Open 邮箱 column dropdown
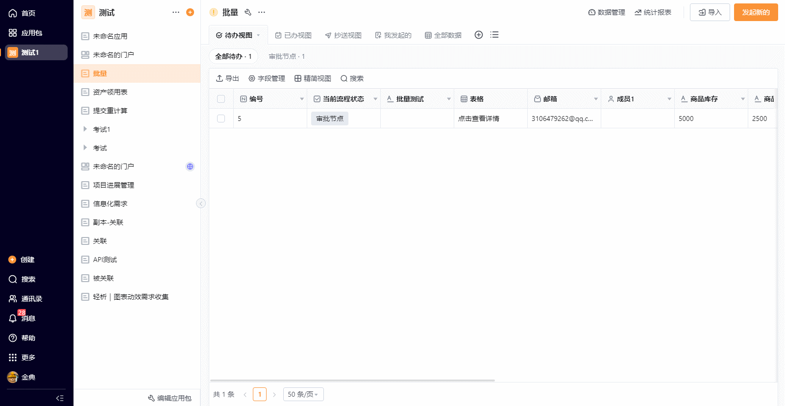785x406 pixels. 596,99
